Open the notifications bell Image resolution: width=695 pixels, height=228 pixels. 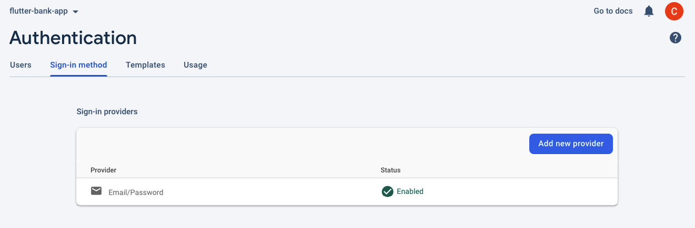coord(649,11)
